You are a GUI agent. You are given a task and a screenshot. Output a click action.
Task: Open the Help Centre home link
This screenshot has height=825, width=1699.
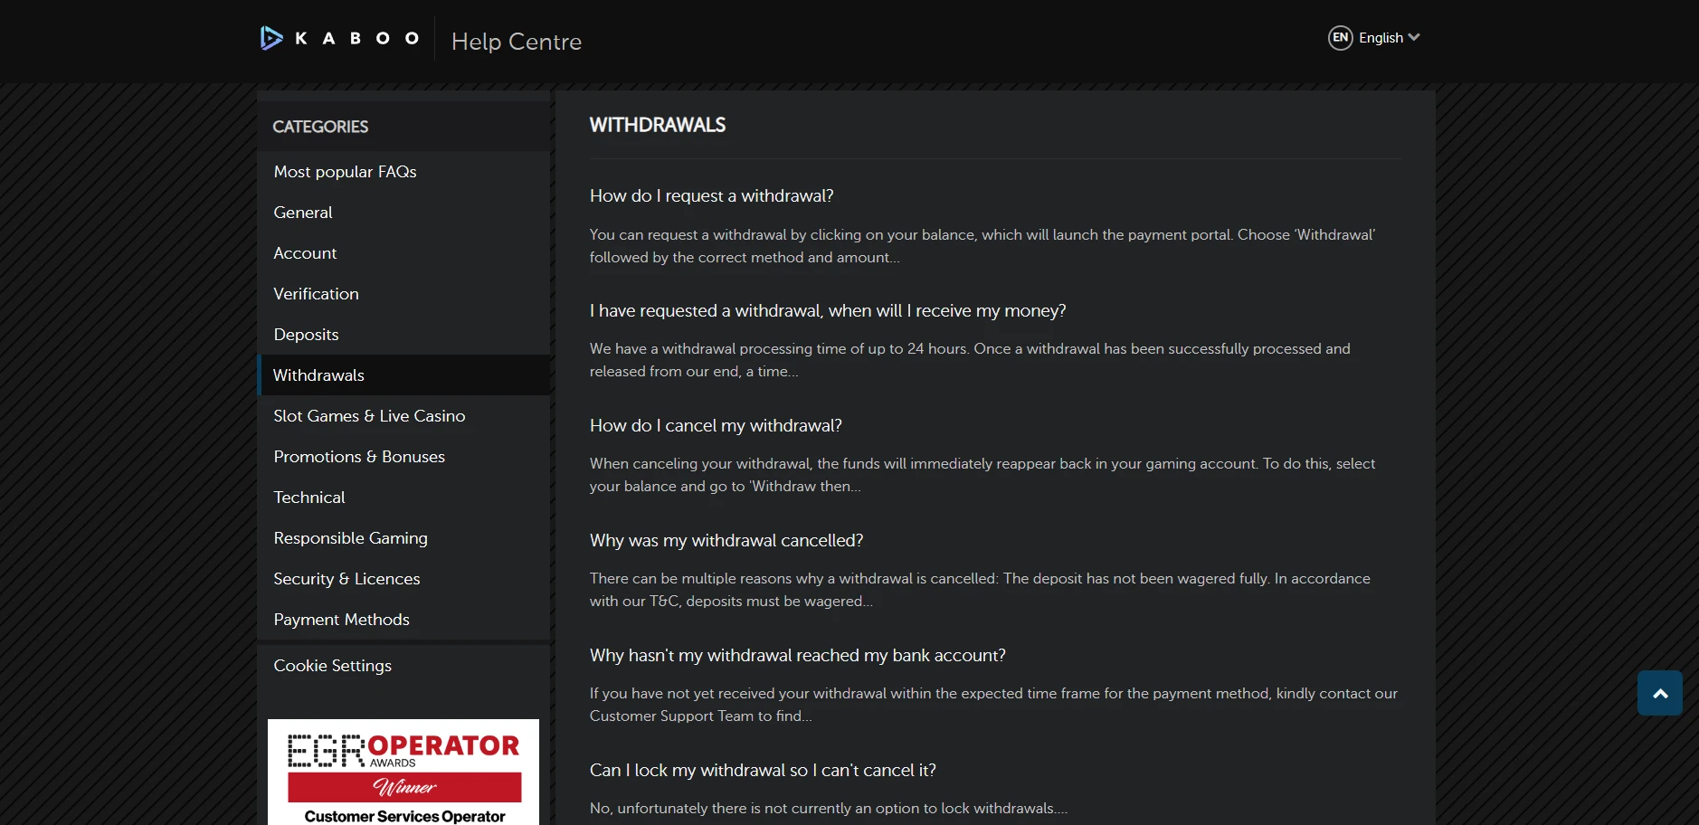click(517, 42)
